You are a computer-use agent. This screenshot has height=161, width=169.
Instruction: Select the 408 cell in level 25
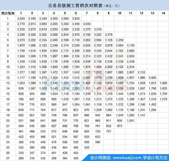[x=43, y=147]
